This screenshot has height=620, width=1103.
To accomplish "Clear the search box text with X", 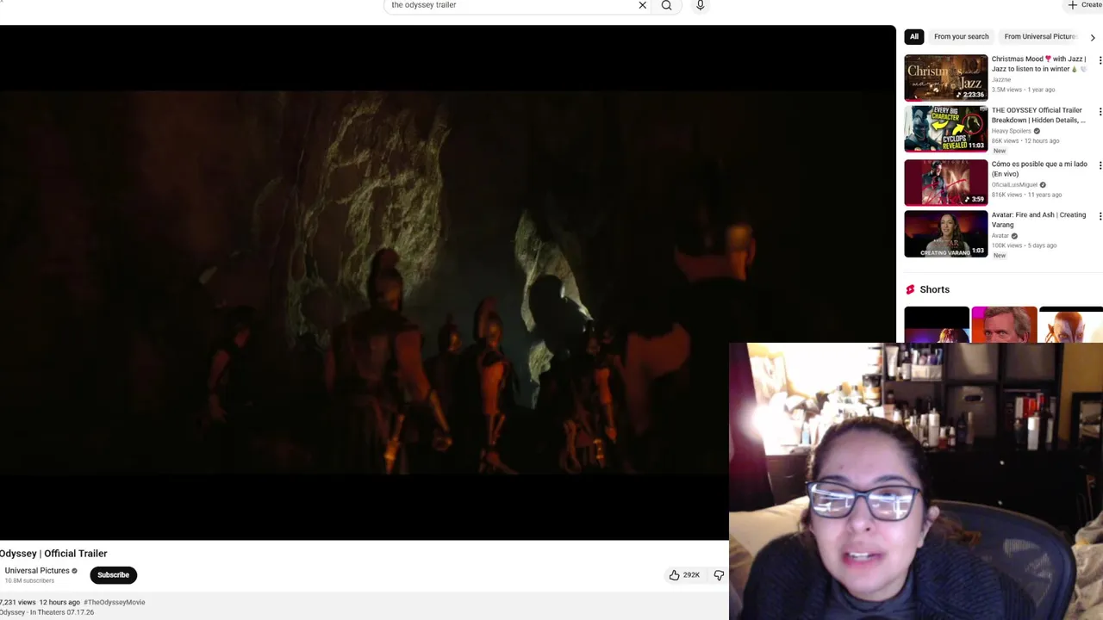I will (x=642, y=5).
